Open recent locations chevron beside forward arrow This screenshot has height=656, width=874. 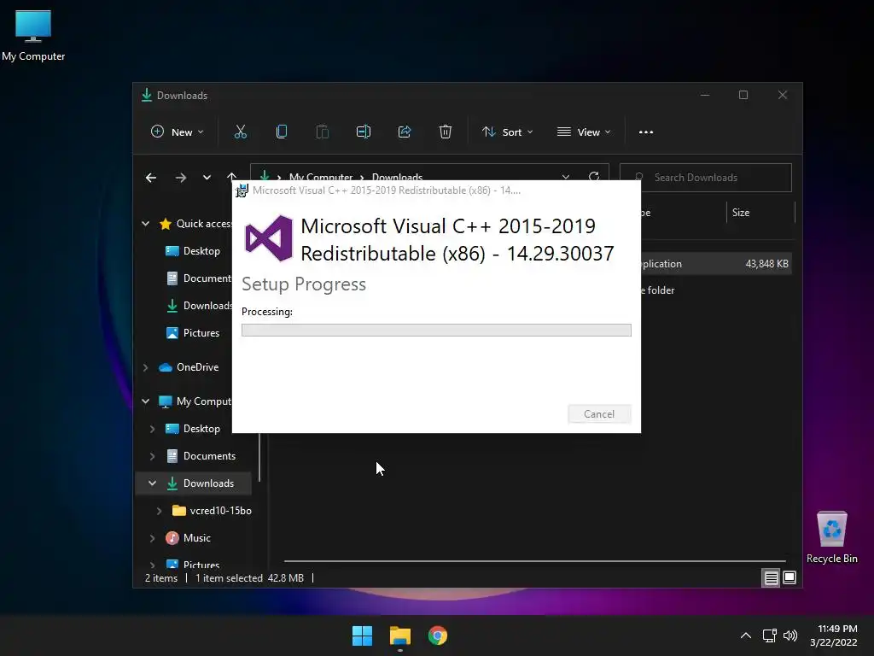(x=207, y=178)
